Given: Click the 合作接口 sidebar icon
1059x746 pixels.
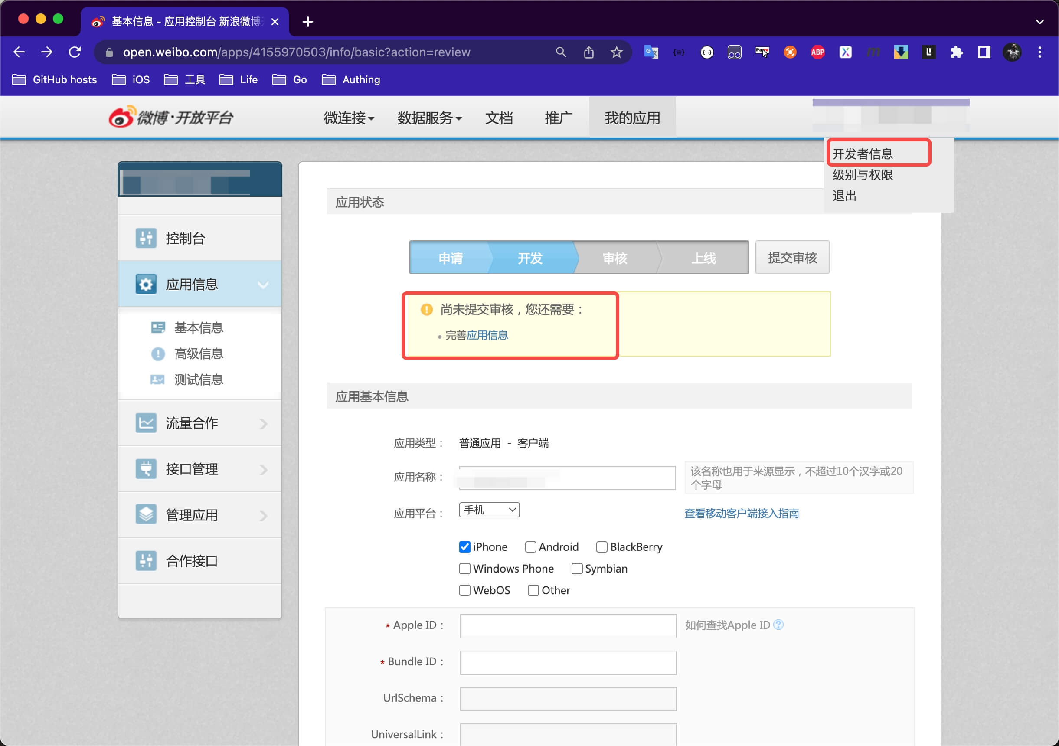Looking at the screenshot, I should pyautogui.click(x=146, y=560).
